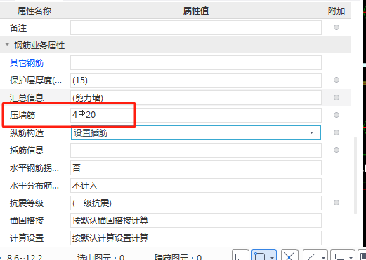Screen dimensions: 366x260
Task: Click the property panel vertical scrollbar
Action: [x=355, y=175]
